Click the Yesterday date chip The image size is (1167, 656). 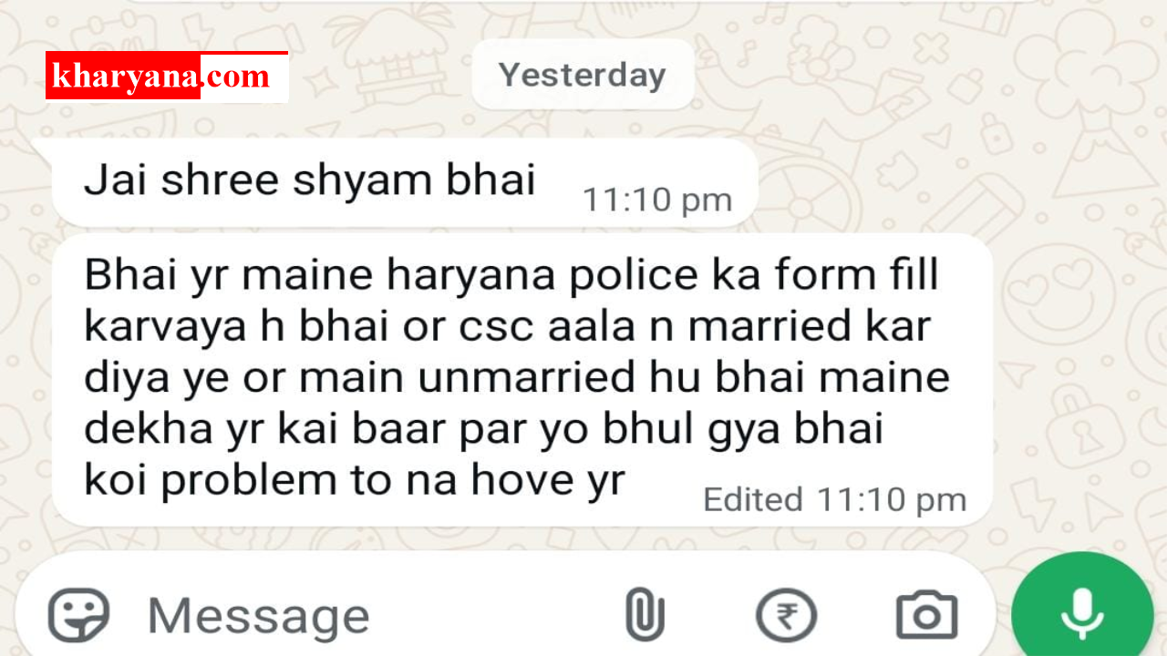pyautogui.click(x=583, y=75)
